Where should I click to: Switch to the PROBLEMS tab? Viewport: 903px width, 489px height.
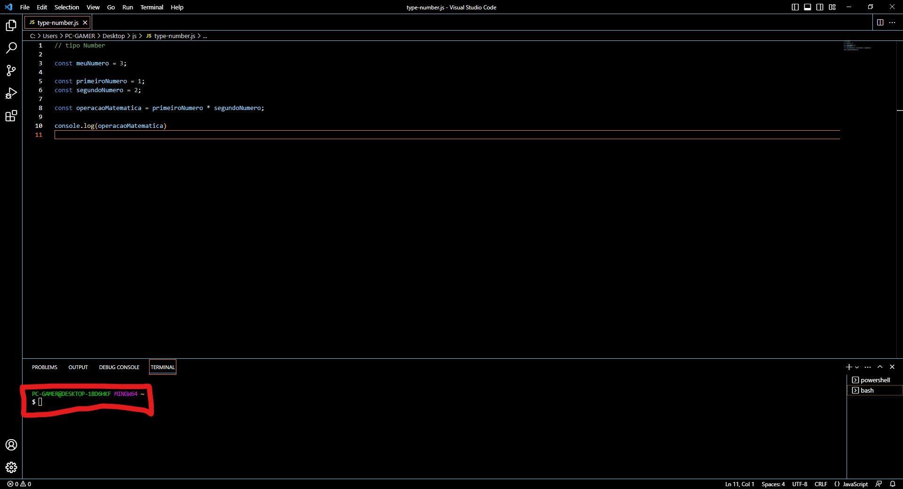(45, 367)
